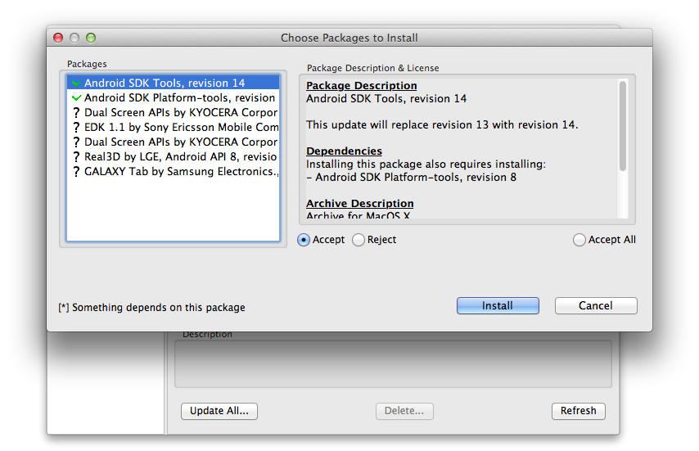Select Android SDK Platform-tools package entry

click(x=173, y=97)
